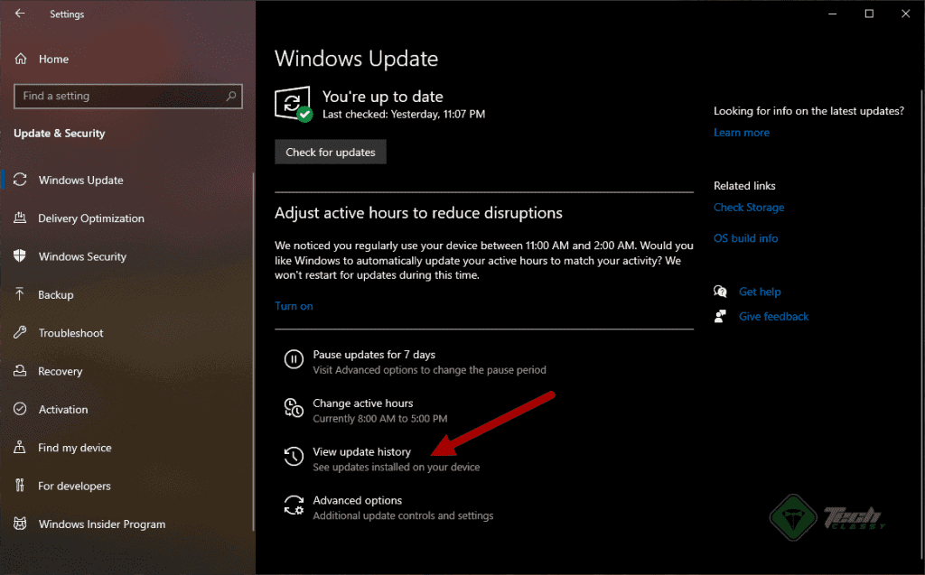Select Windows Insider Program in sidebar
925x575 pixels.
[21, 524]
